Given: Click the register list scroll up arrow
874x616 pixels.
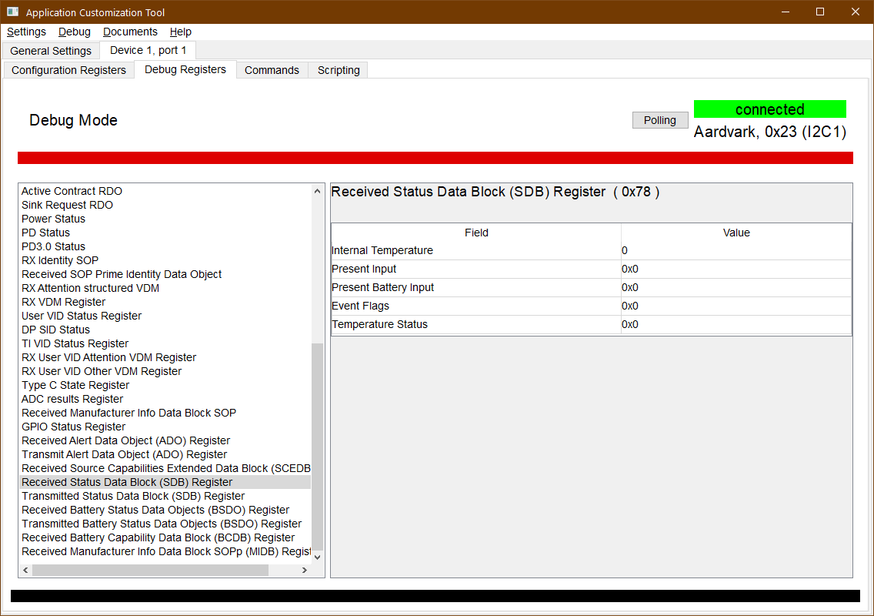Looking at the screenshot, I should pos(317,191).
